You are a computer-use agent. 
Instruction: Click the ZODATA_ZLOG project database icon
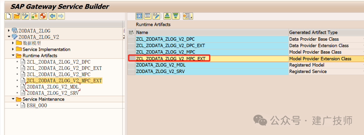[14, 31]
